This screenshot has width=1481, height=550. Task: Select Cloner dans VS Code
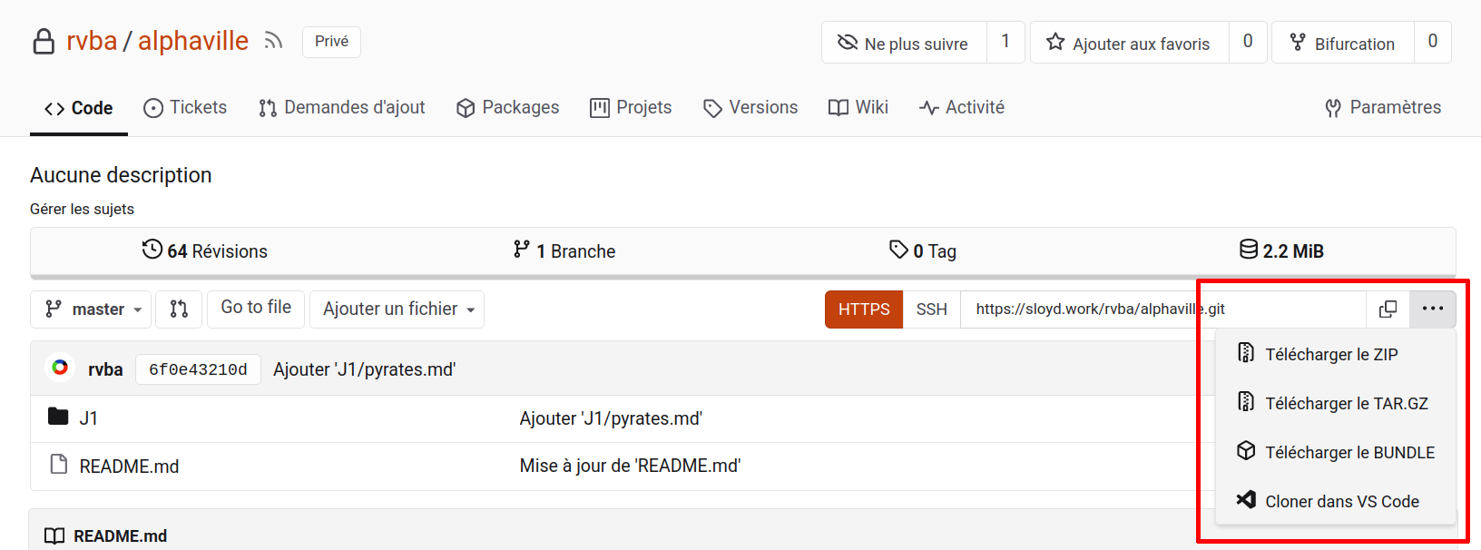(x=1341, y=501)
